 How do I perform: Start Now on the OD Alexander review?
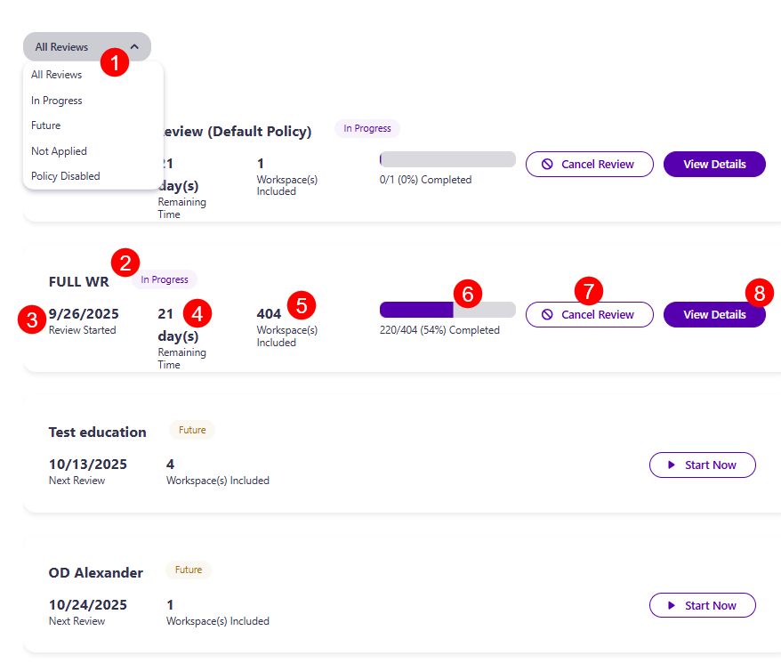tap(703, 605)
